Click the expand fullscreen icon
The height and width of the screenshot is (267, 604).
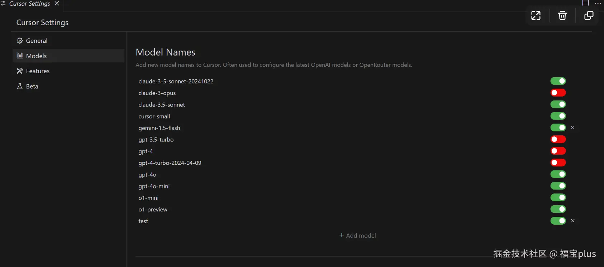pos(536,15)
